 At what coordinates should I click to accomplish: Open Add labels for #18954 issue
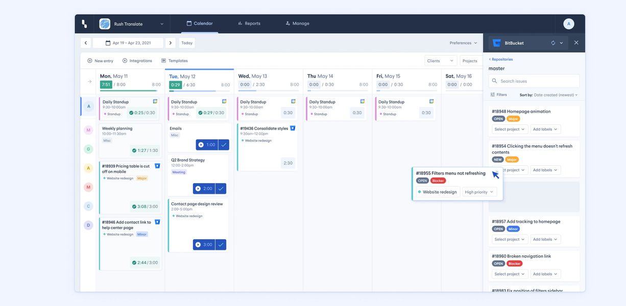click(x=545, y=170)
